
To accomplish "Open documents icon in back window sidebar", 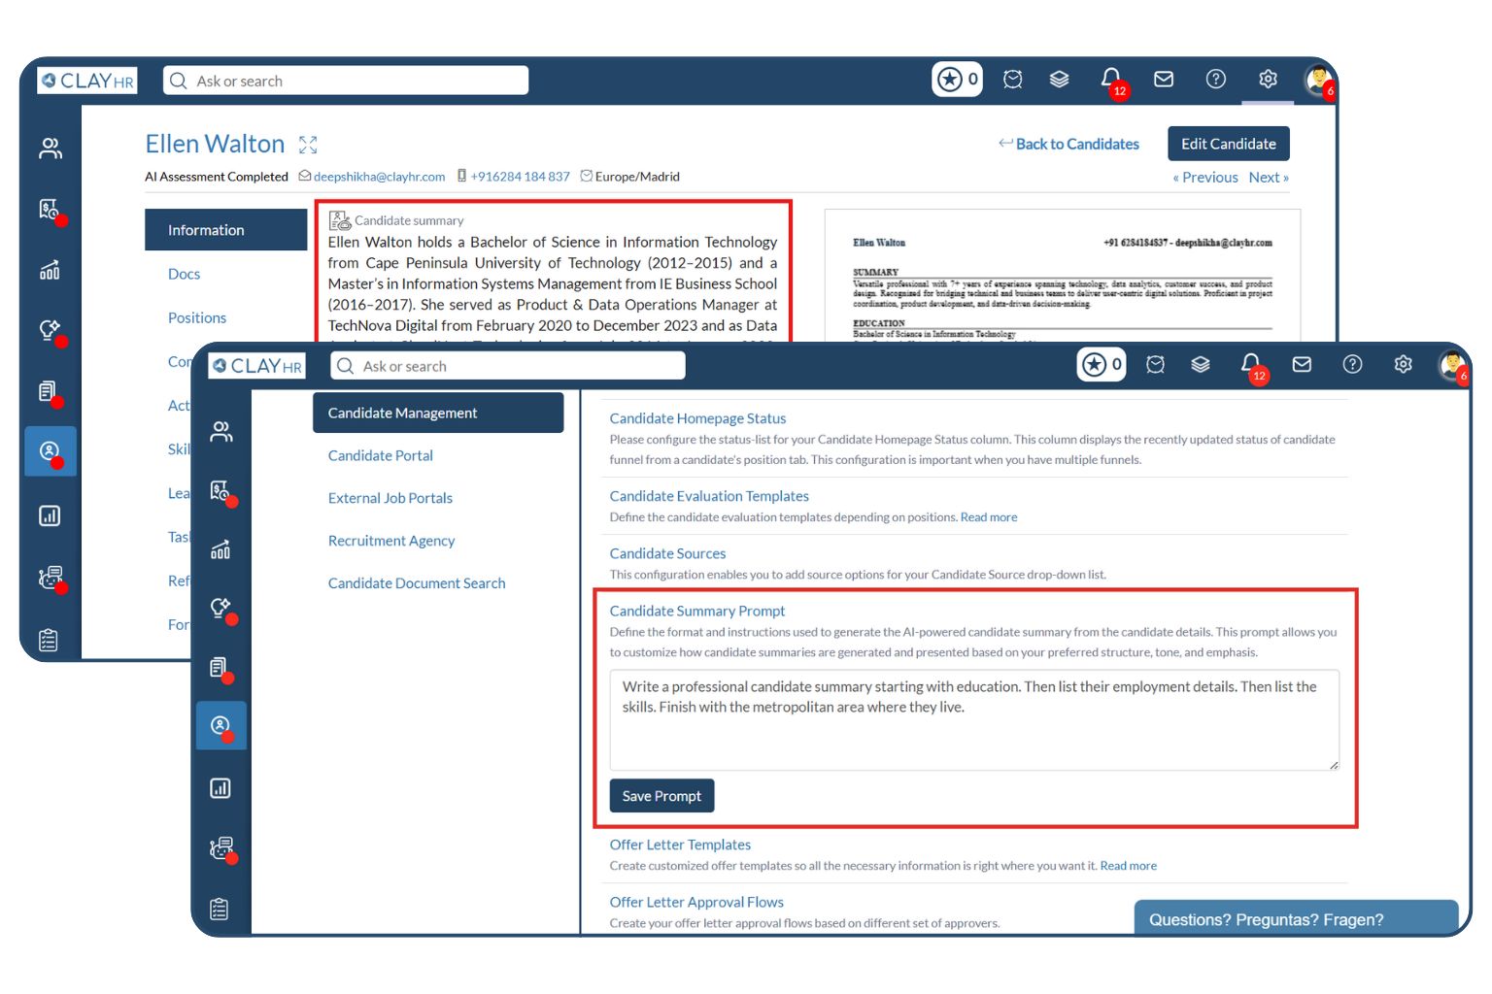I will tap(49, 392).
